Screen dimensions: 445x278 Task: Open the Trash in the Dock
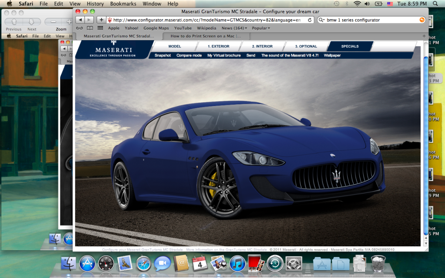pos(379,263)
